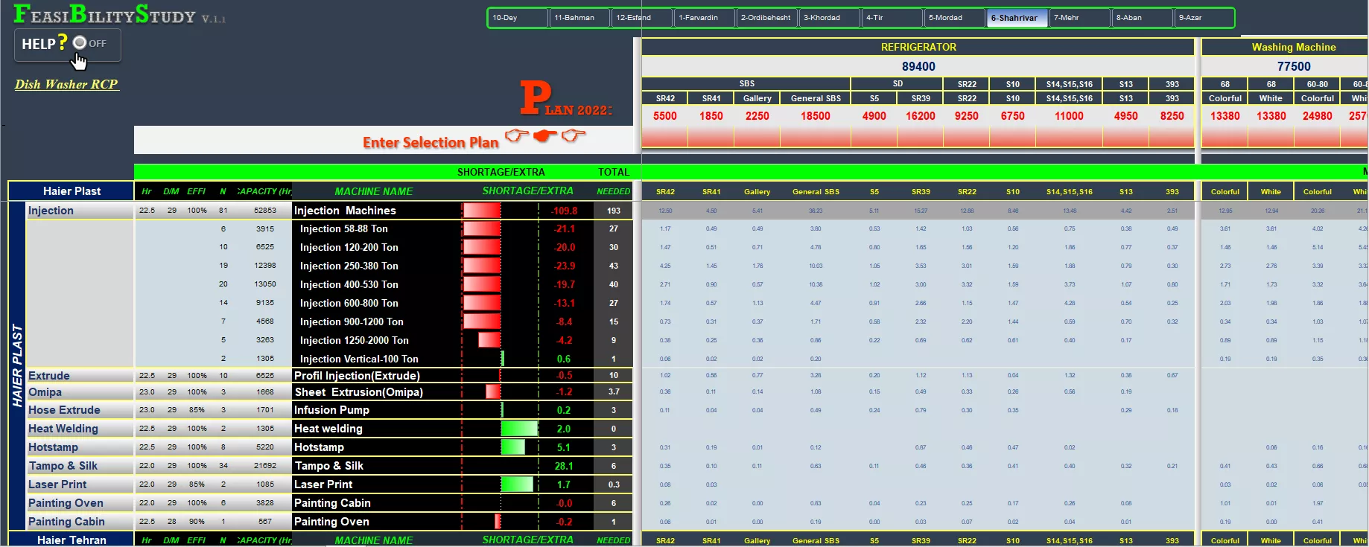Switch to the 4-Tir month tab
Viewport: 1369px width, 547px height.
893,18
